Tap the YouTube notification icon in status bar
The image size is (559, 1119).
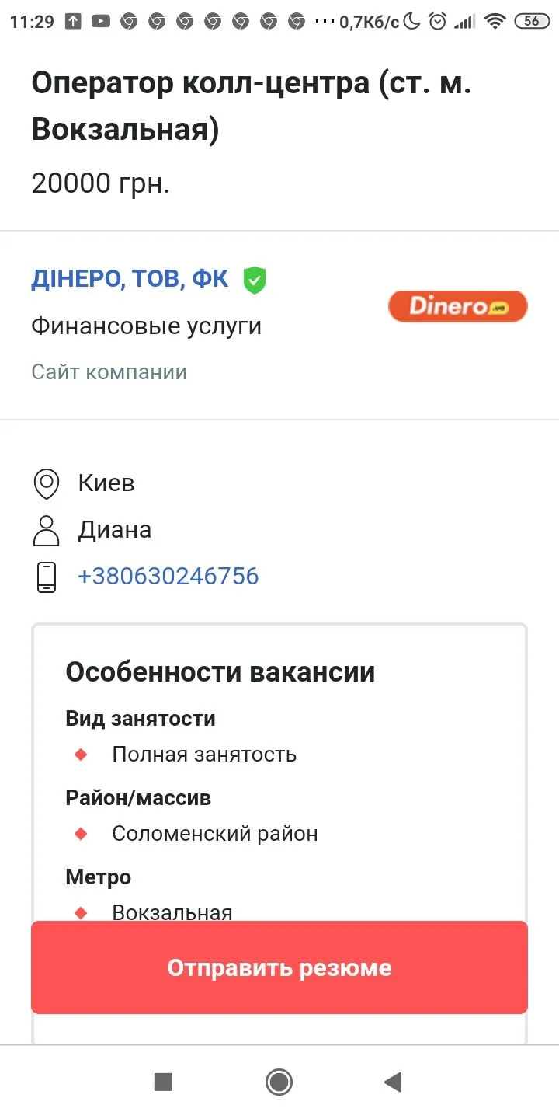(x=100, y=22)
